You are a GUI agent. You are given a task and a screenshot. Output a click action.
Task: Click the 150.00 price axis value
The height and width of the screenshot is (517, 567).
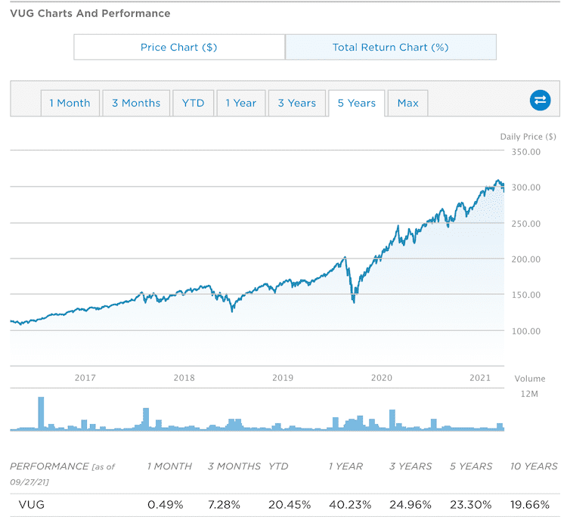[525, 295]
